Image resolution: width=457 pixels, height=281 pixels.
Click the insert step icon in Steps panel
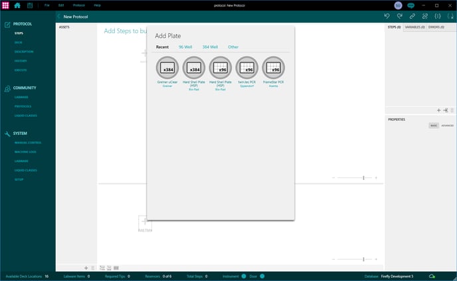tap(446, 110)
